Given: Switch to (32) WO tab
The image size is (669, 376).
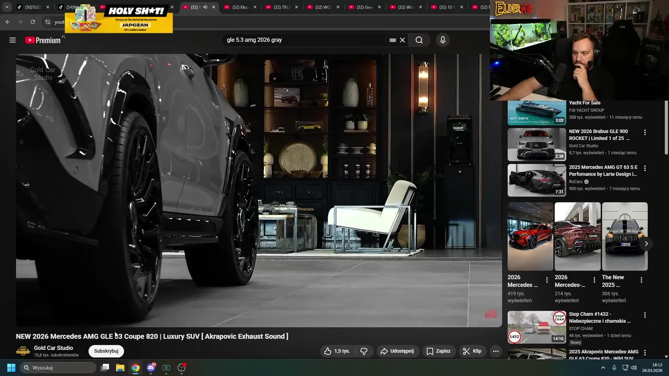Looking at the screenshot, I should pyautogui.click(x=323, y=7).
